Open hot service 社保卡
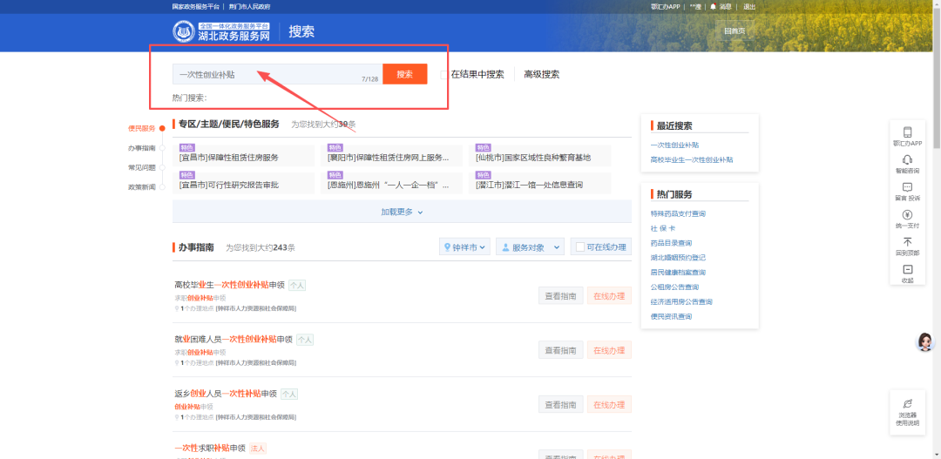 pos(663,228)
